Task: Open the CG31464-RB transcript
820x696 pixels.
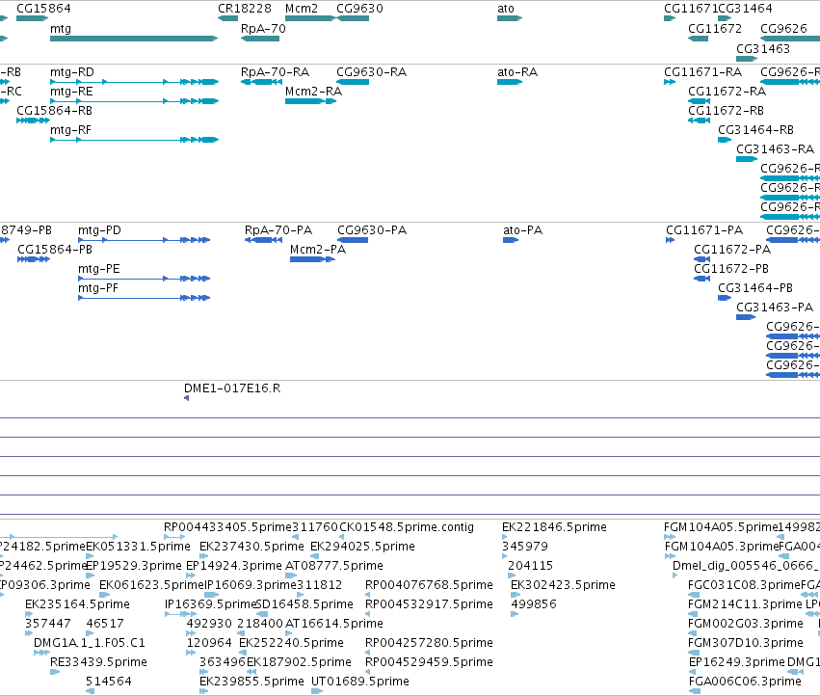Action: click(725, 140)
